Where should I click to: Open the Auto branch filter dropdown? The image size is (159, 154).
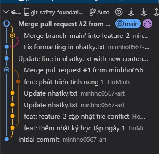[x=99, y=12]
